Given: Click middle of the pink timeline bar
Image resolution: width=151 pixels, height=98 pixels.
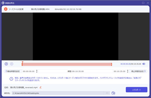Looking at the screenshot, I should pyautogui.click(x=67, y=64).
